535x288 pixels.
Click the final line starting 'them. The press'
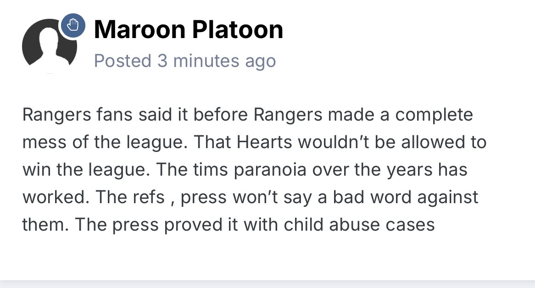click(228, 225)
